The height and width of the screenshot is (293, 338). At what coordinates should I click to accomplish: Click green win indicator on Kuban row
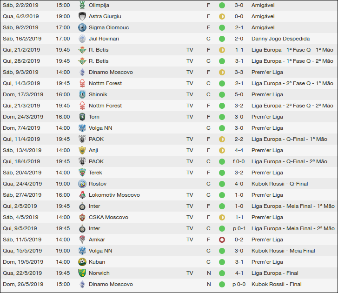click(x=222, y=262)
